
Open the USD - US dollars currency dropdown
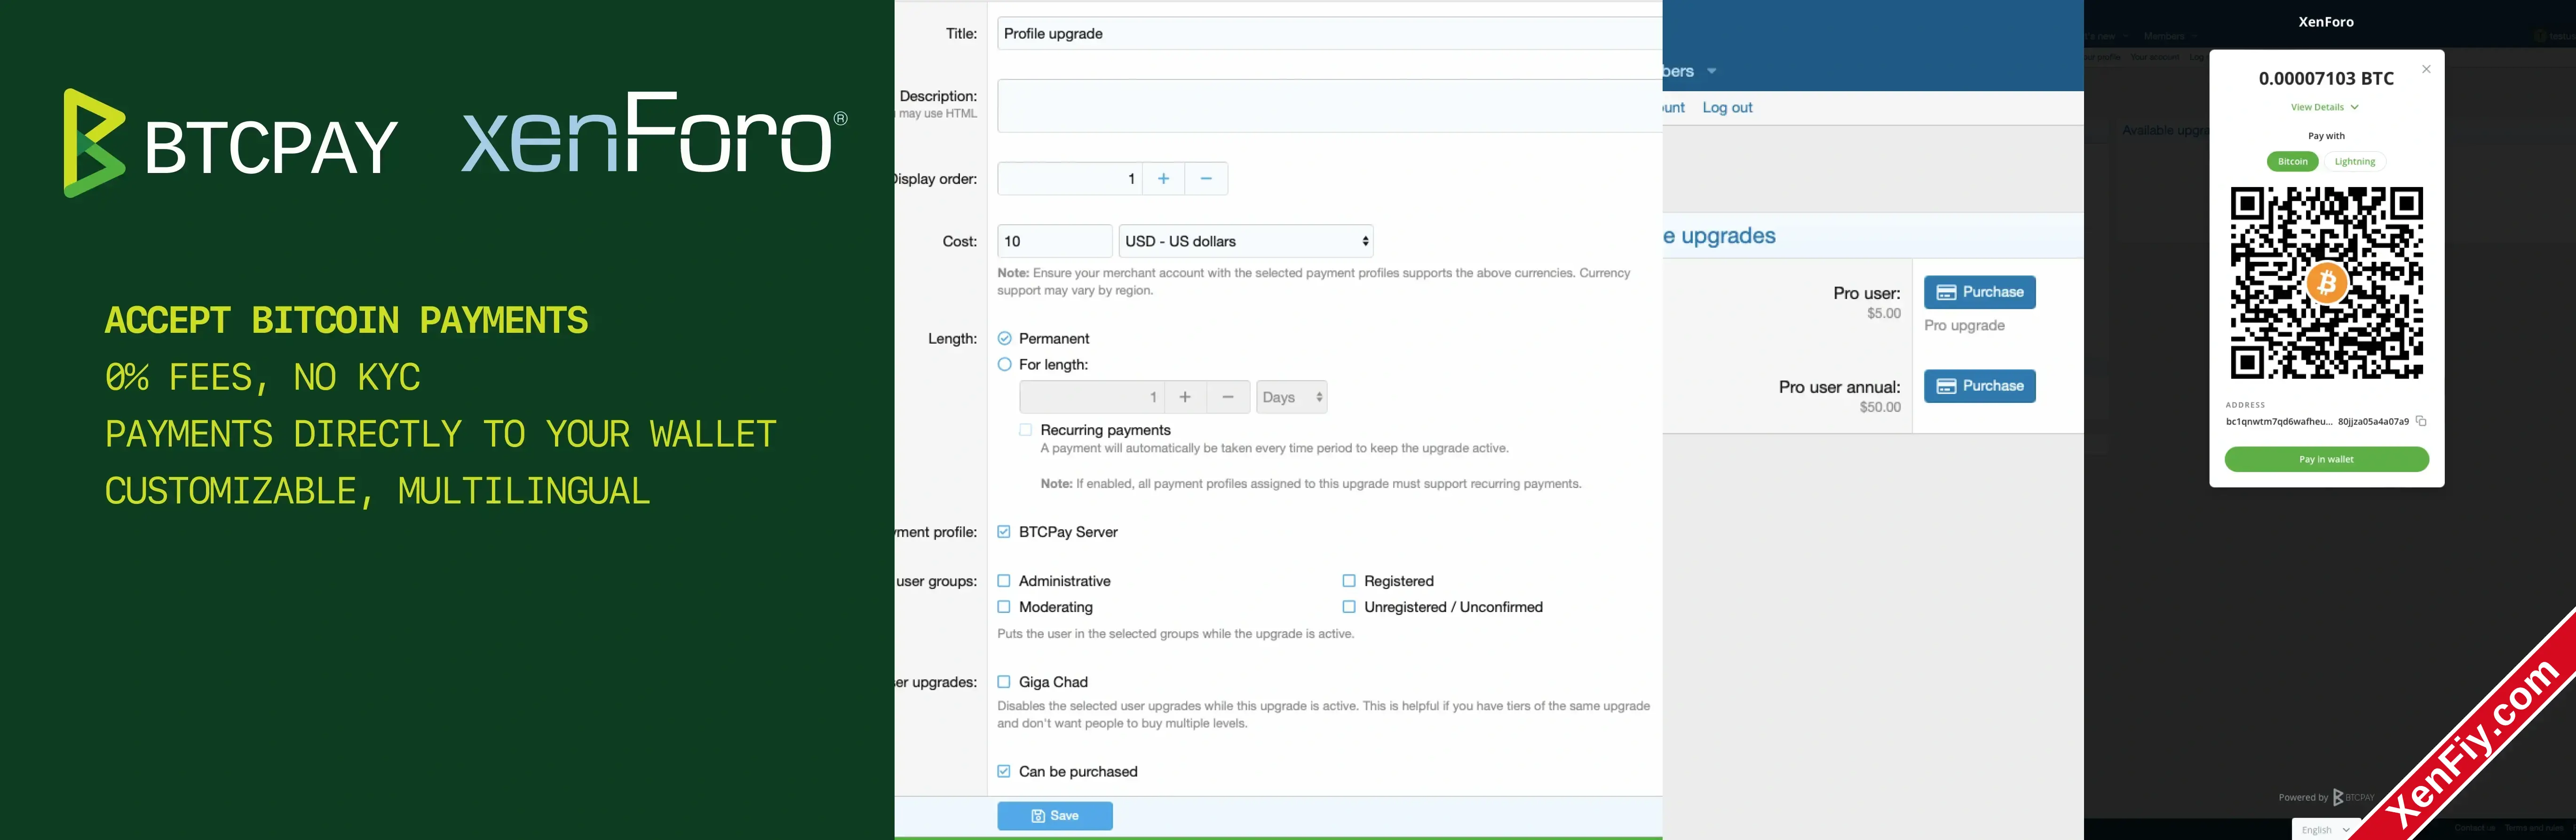click(1245, 241)
